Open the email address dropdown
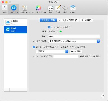The height and width of the screenshot is (101, 108). [x=74, y=41]
